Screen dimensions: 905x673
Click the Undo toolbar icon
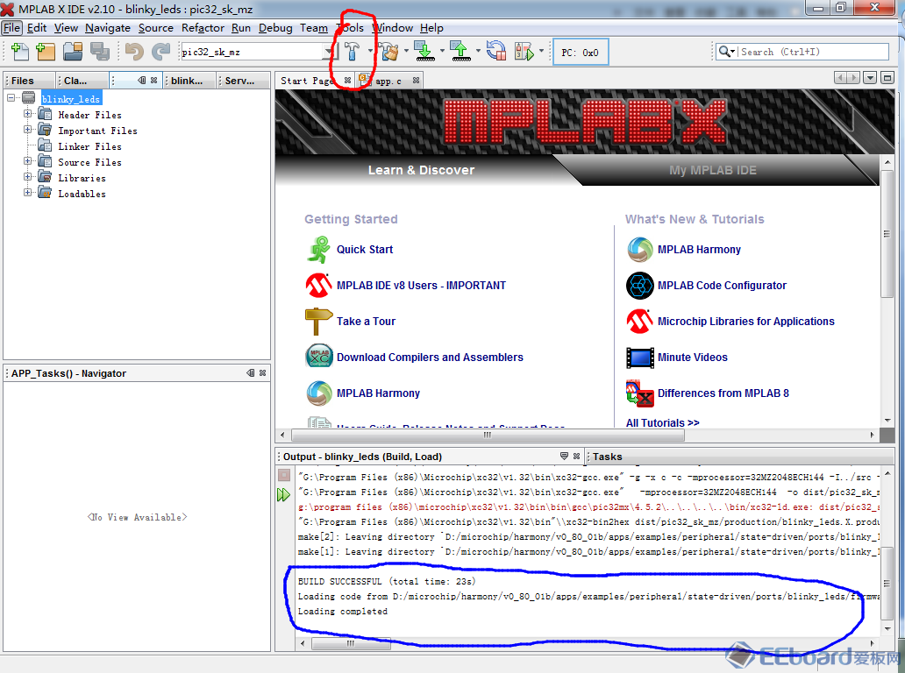point(134,52)
